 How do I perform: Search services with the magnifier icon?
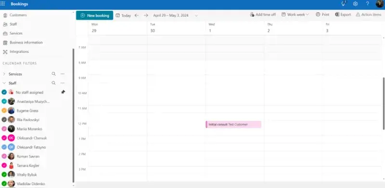click(53, 74)
